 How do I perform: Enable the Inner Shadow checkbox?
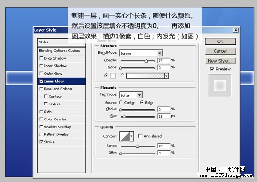click(41, 66)
